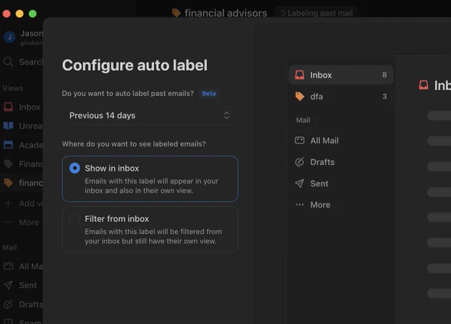Click the Labeling past mail status
Screen dimensions: 451x324
[316, 13]
